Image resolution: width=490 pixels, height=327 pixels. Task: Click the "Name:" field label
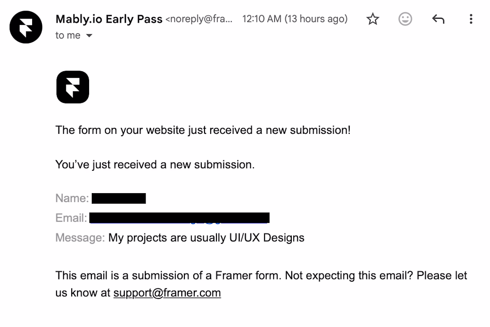point(72,198)
